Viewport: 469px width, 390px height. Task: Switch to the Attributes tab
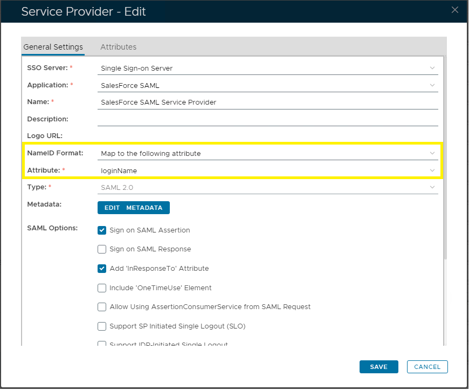click(x=118, y=47)
